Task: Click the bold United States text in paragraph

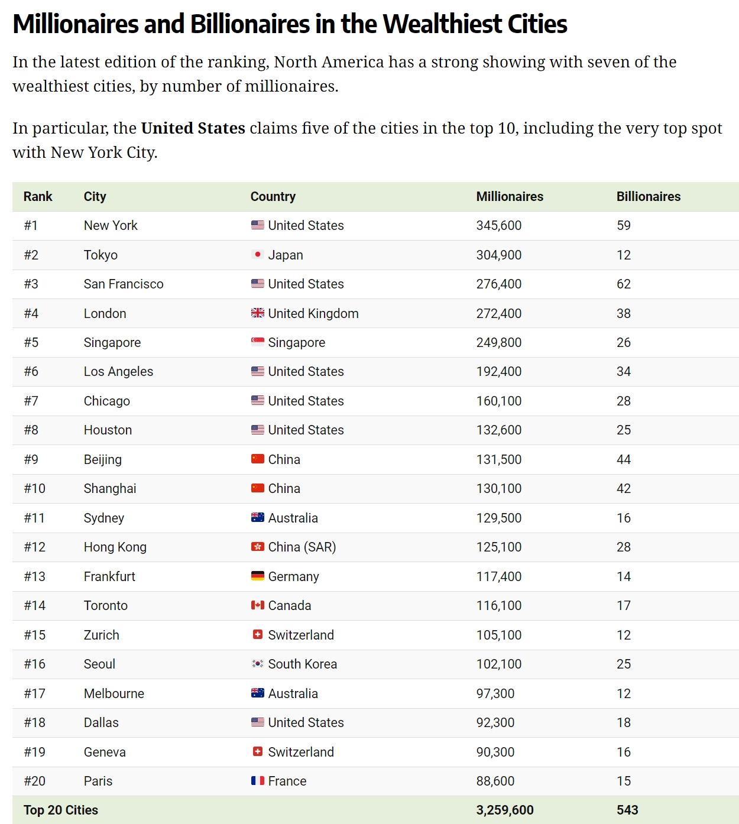Action: 193,128
